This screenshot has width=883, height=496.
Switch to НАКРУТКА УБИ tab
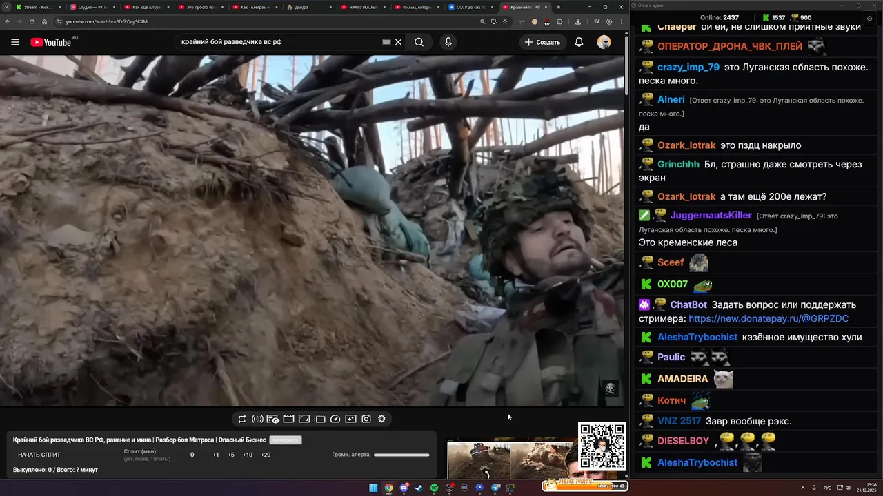pyautogui.click(x=363, y=7)
